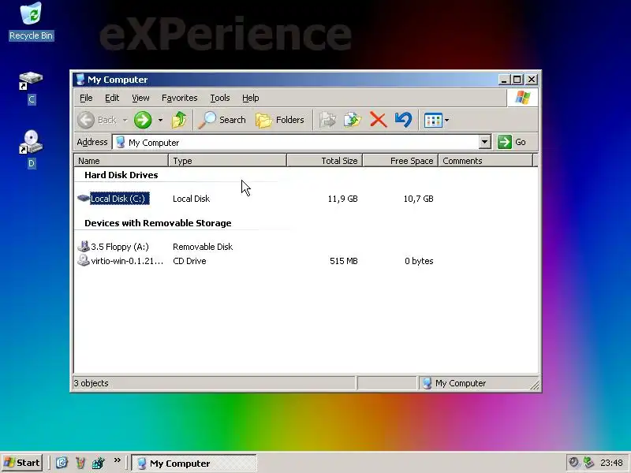Click the blue Undo arrow icon
Image resolution: width=631 pixels, height=473 pixels.
coord(403,120)
